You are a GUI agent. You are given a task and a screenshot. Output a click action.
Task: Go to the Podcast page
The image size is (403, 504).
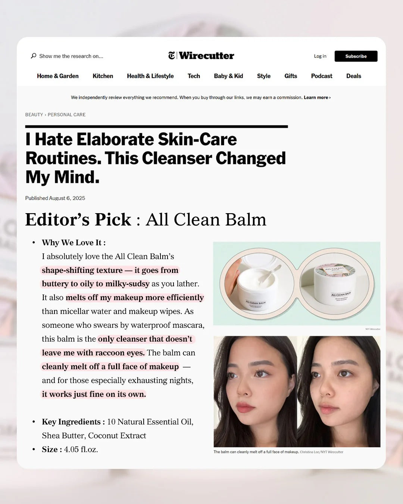322,76
